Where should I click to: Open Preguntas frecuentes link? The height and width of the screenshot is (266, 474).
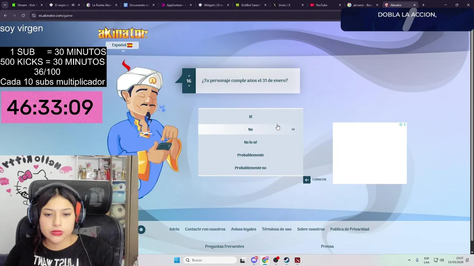(224, 246)
